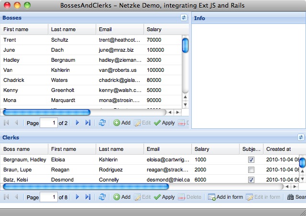Click the refresh icon in Clerks paging toolbar

pyautogui.click(x=102, y=197)
